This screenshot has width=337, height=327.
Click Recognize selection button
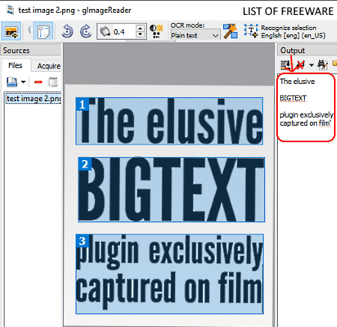[285, 31]
